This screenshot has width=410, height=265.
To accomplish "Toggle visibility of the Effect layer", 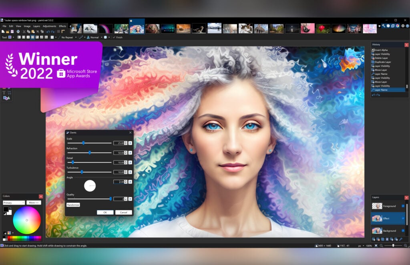I will click(403, 218).
